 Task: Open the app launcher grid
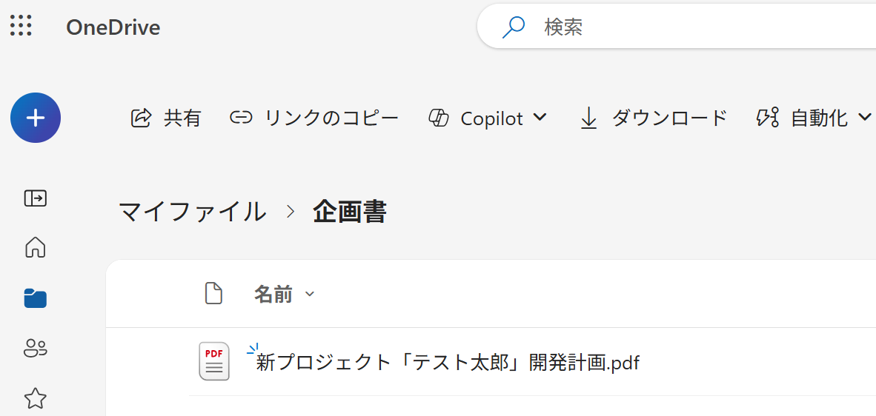coord(21,26)
